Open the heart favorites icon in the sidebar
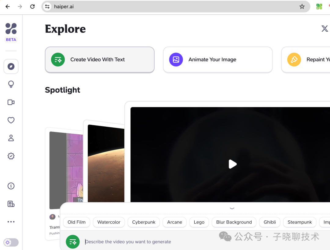This screenshot has width=330, height=250. tap(11, 120)
